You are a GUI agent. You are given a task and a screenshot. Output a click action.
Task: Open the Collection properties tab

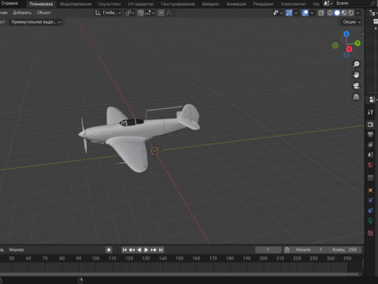[370, 177]
